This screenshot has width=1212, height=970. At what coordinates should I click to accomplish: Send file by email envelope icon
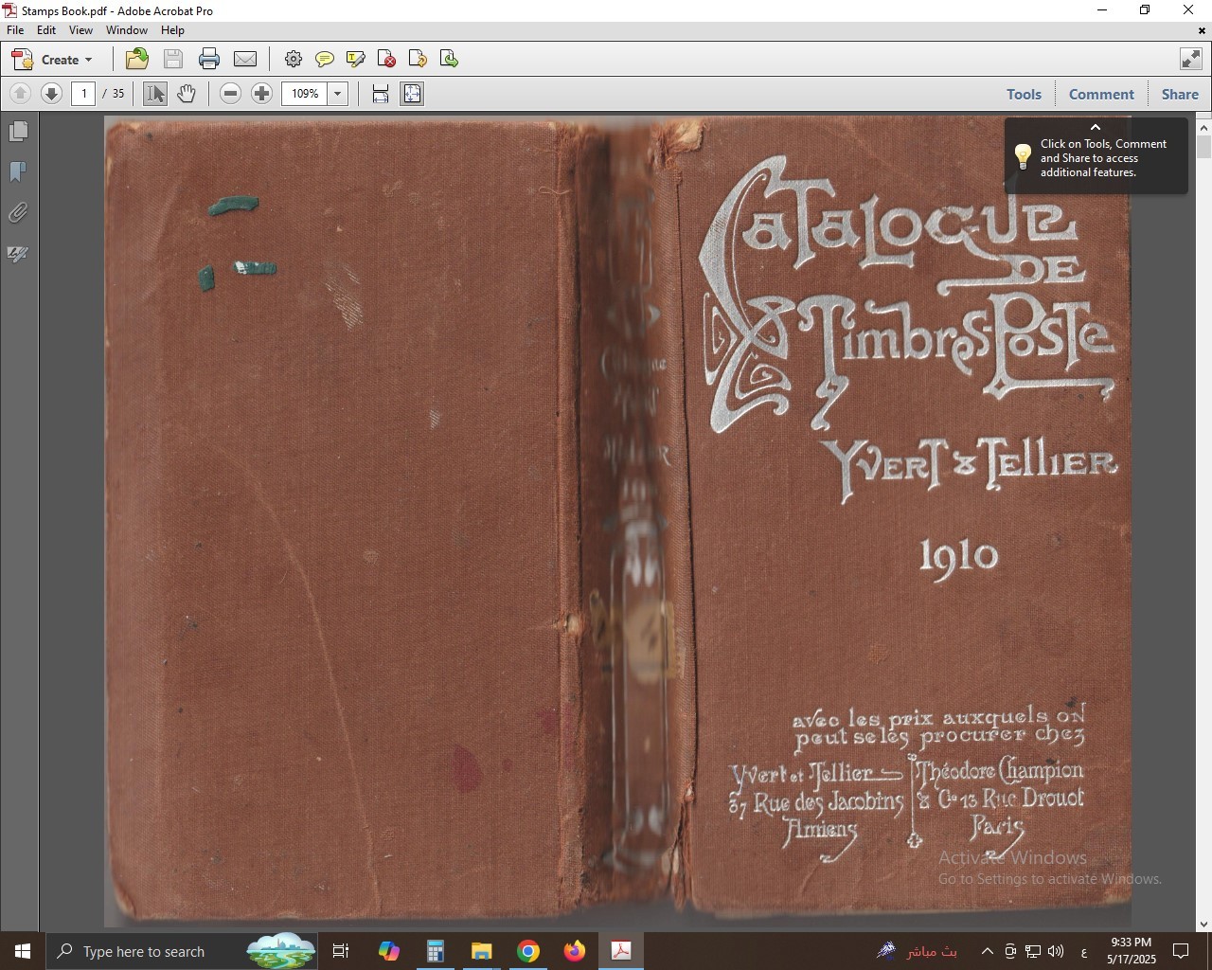tap(245, 59)
